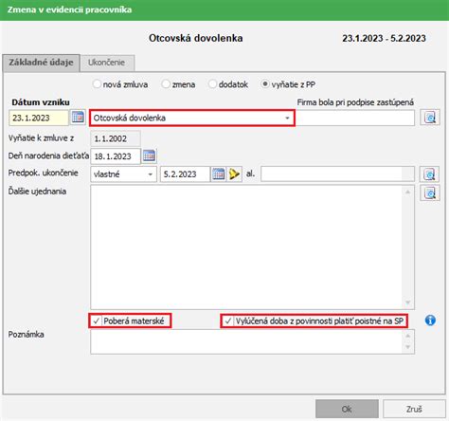
Task: Open calendar for Deň narodenia dieťaťa
Action: [149, 156]
